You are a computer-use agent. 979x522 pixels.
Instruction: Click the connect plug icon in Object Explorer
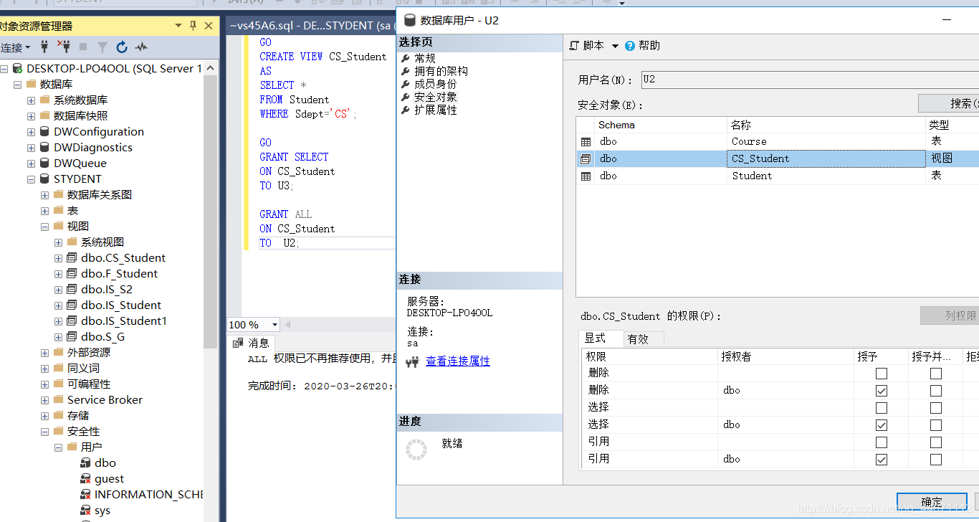44,47
